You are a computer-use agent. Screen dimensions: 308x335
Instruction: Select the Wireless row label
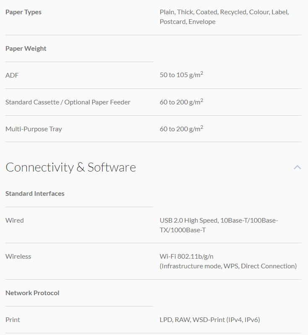coord(18,257)
